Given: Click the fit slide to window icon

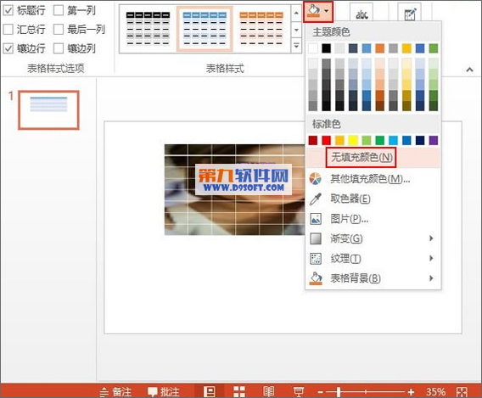Looking at the screenshot, I should click(x=462, y=392).
